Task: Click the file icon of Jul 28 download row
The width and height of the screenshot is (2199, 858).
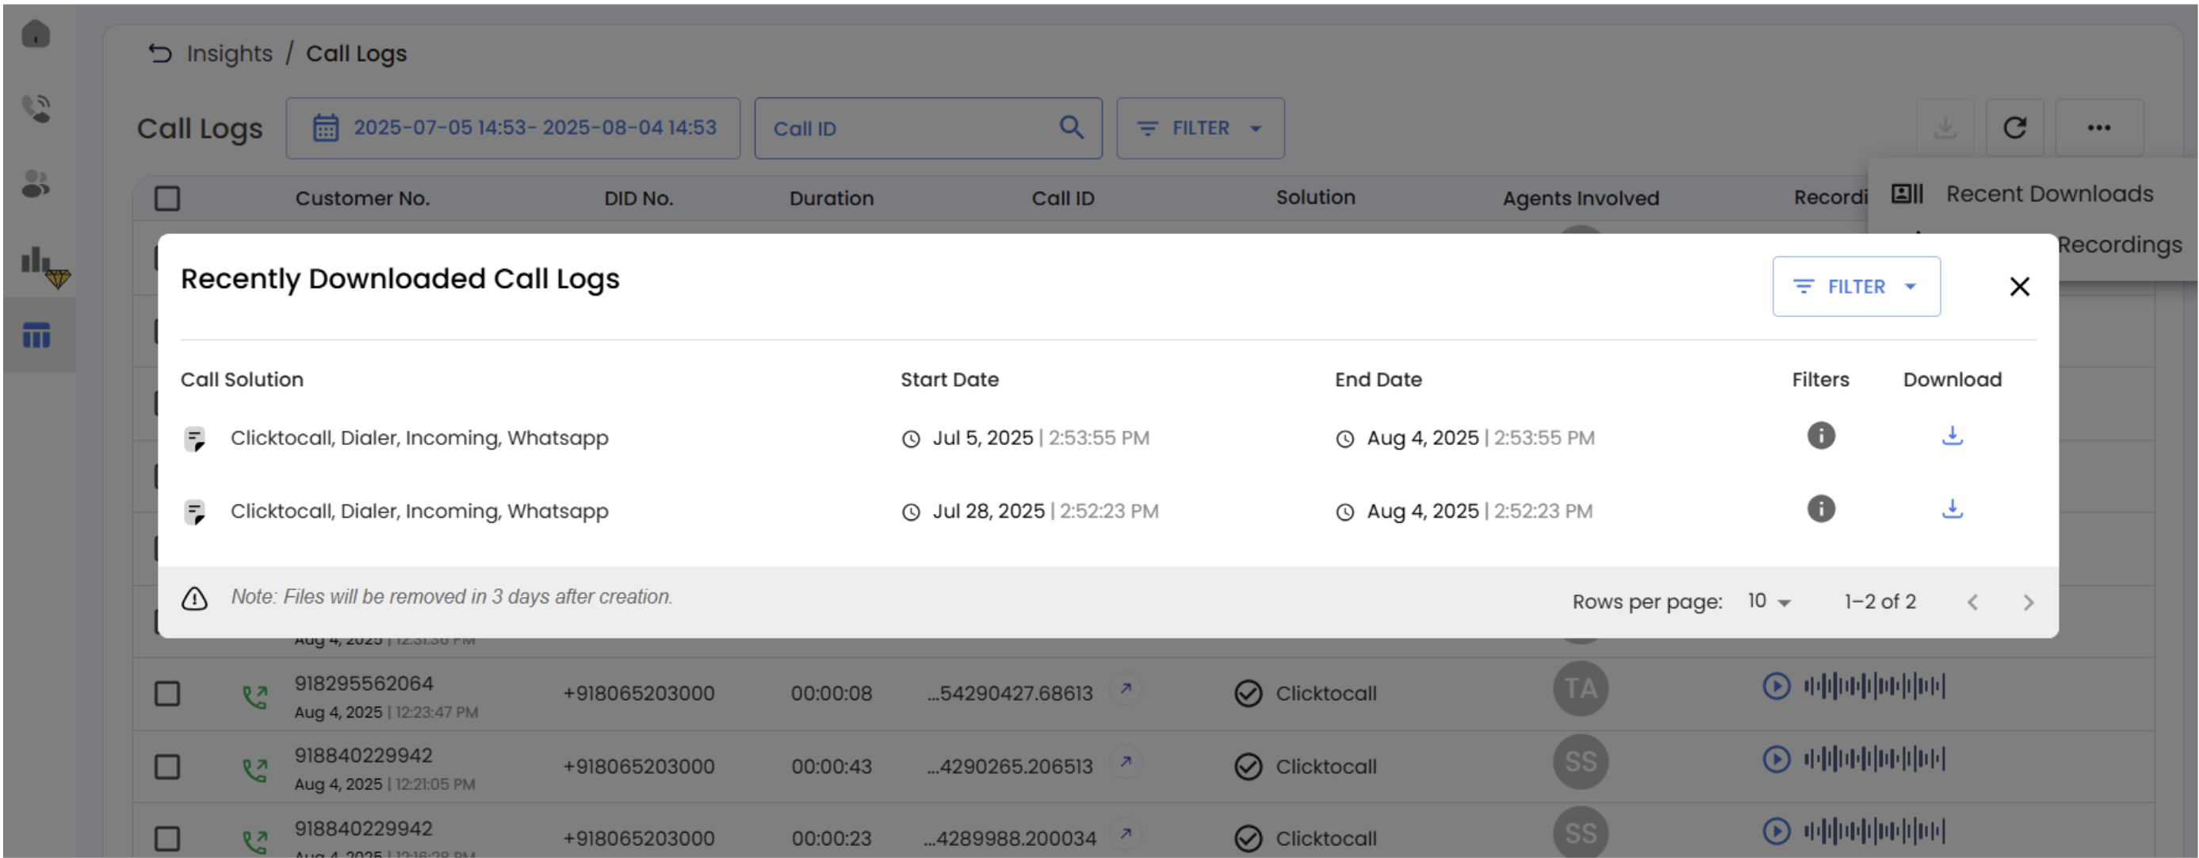Action: pos(196,513)
